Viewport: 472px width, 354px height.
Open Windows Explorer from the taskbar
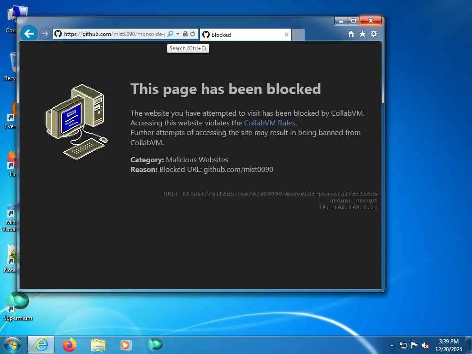tap(98, 345)
